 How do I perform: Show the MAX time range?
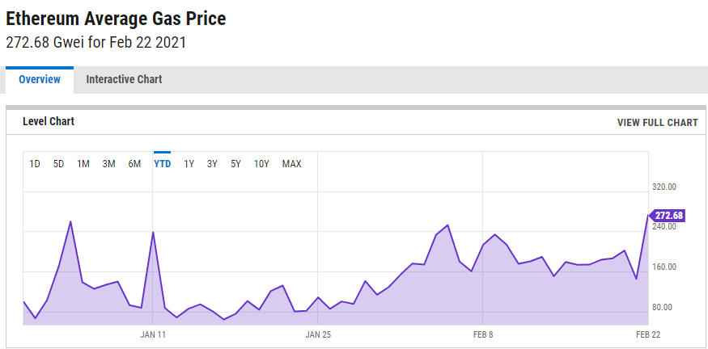(291, 164)
